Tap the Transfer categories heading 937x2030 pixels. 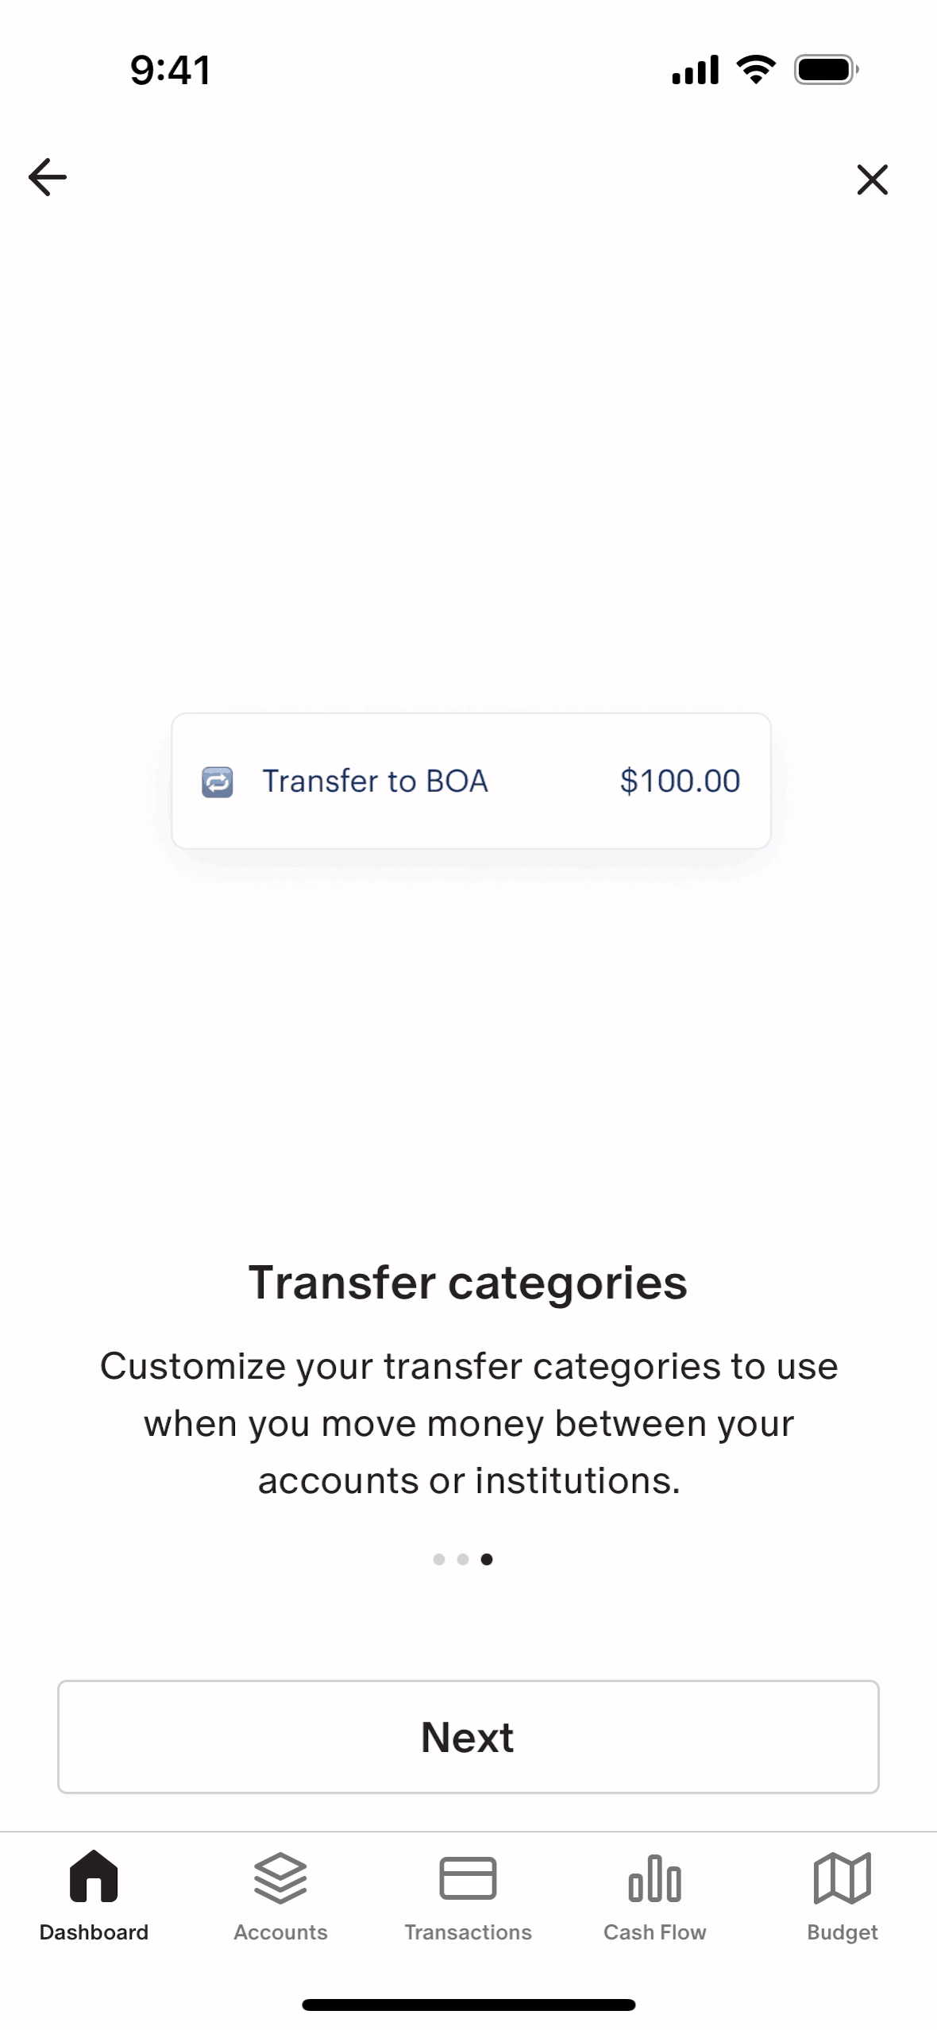468,1283
